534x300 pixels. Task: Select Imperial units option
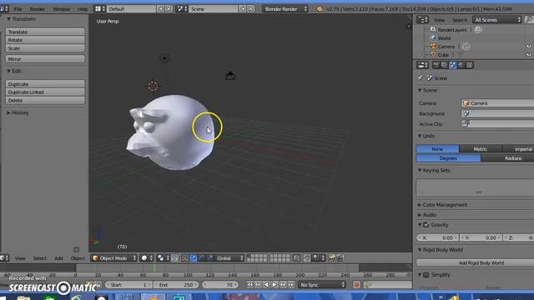coord(519,149)
